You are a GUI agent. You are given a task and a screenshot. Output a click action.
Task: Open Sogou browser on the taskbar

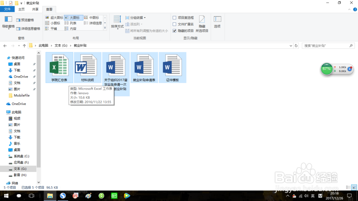(x=63, y=196)
